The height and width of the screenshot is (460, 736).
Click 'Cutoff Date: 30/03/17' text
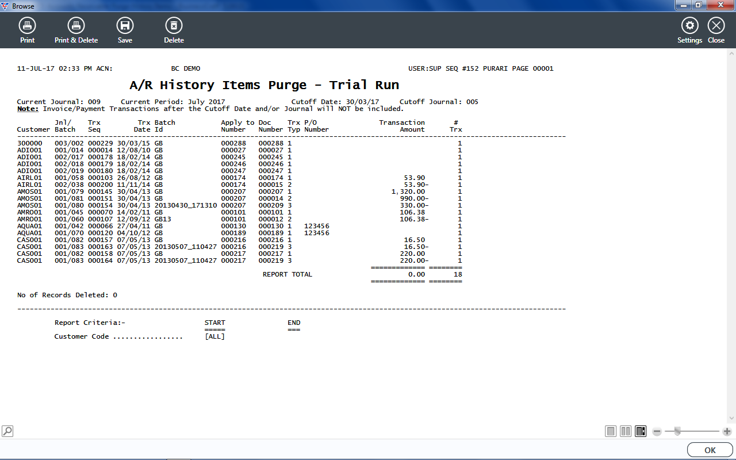[335, 102]
